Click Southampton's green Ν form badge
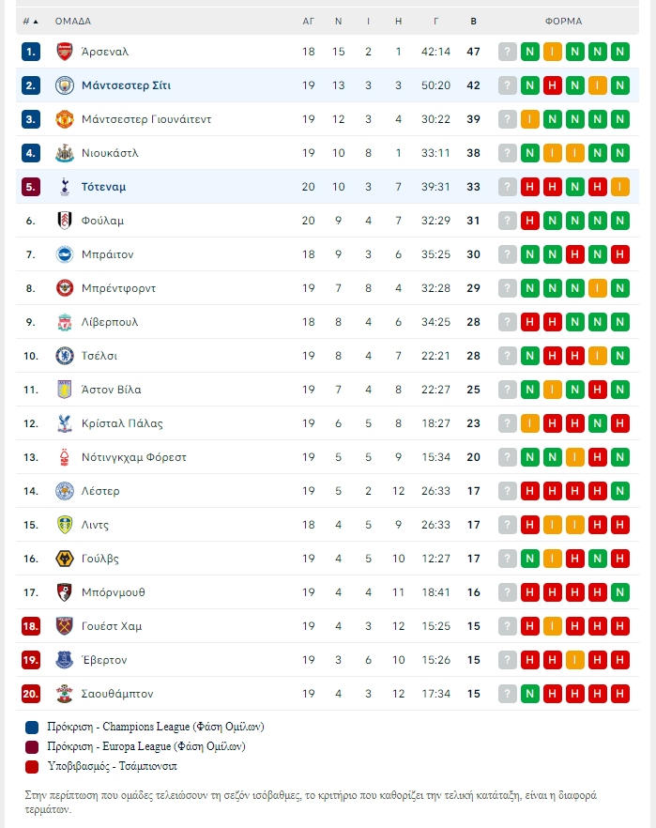This screenshot has width=656, height=828. tap(530, 694)
